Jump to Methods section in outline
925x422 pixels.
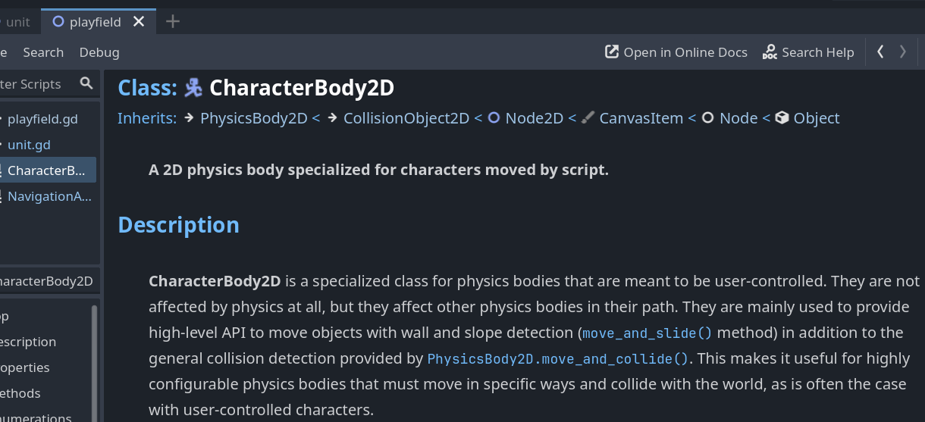tap(20, 393)
